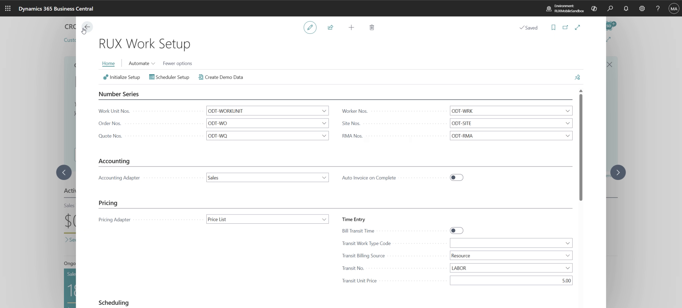Go to previous record arrow

pyautogui.click(x=64, y=172)
